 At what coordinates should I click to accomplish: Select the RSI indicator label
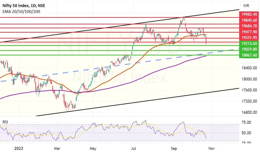click(x=5, y=122)
